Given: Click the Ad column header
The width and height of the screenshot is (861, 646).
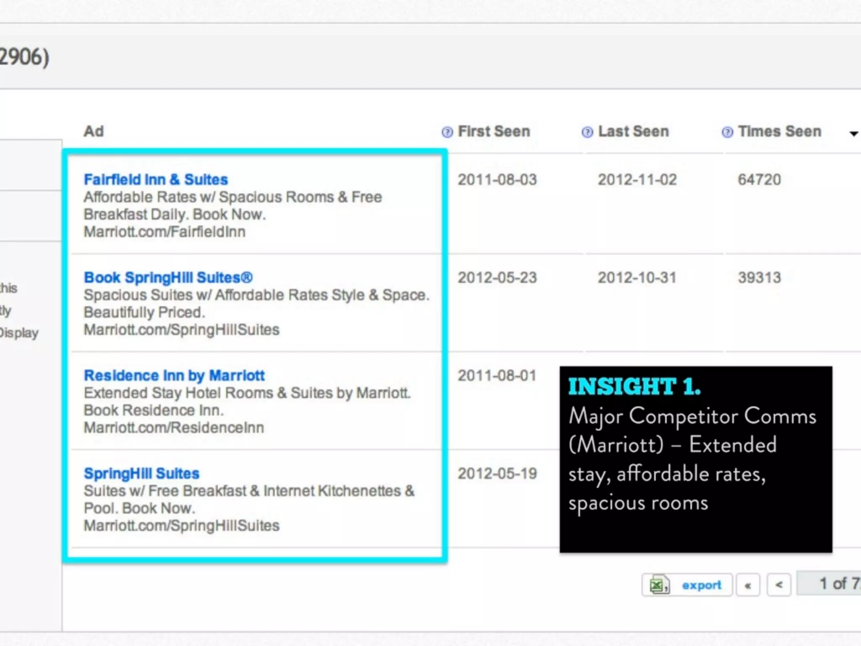Looking at the screenshot, I should point(93,131).
